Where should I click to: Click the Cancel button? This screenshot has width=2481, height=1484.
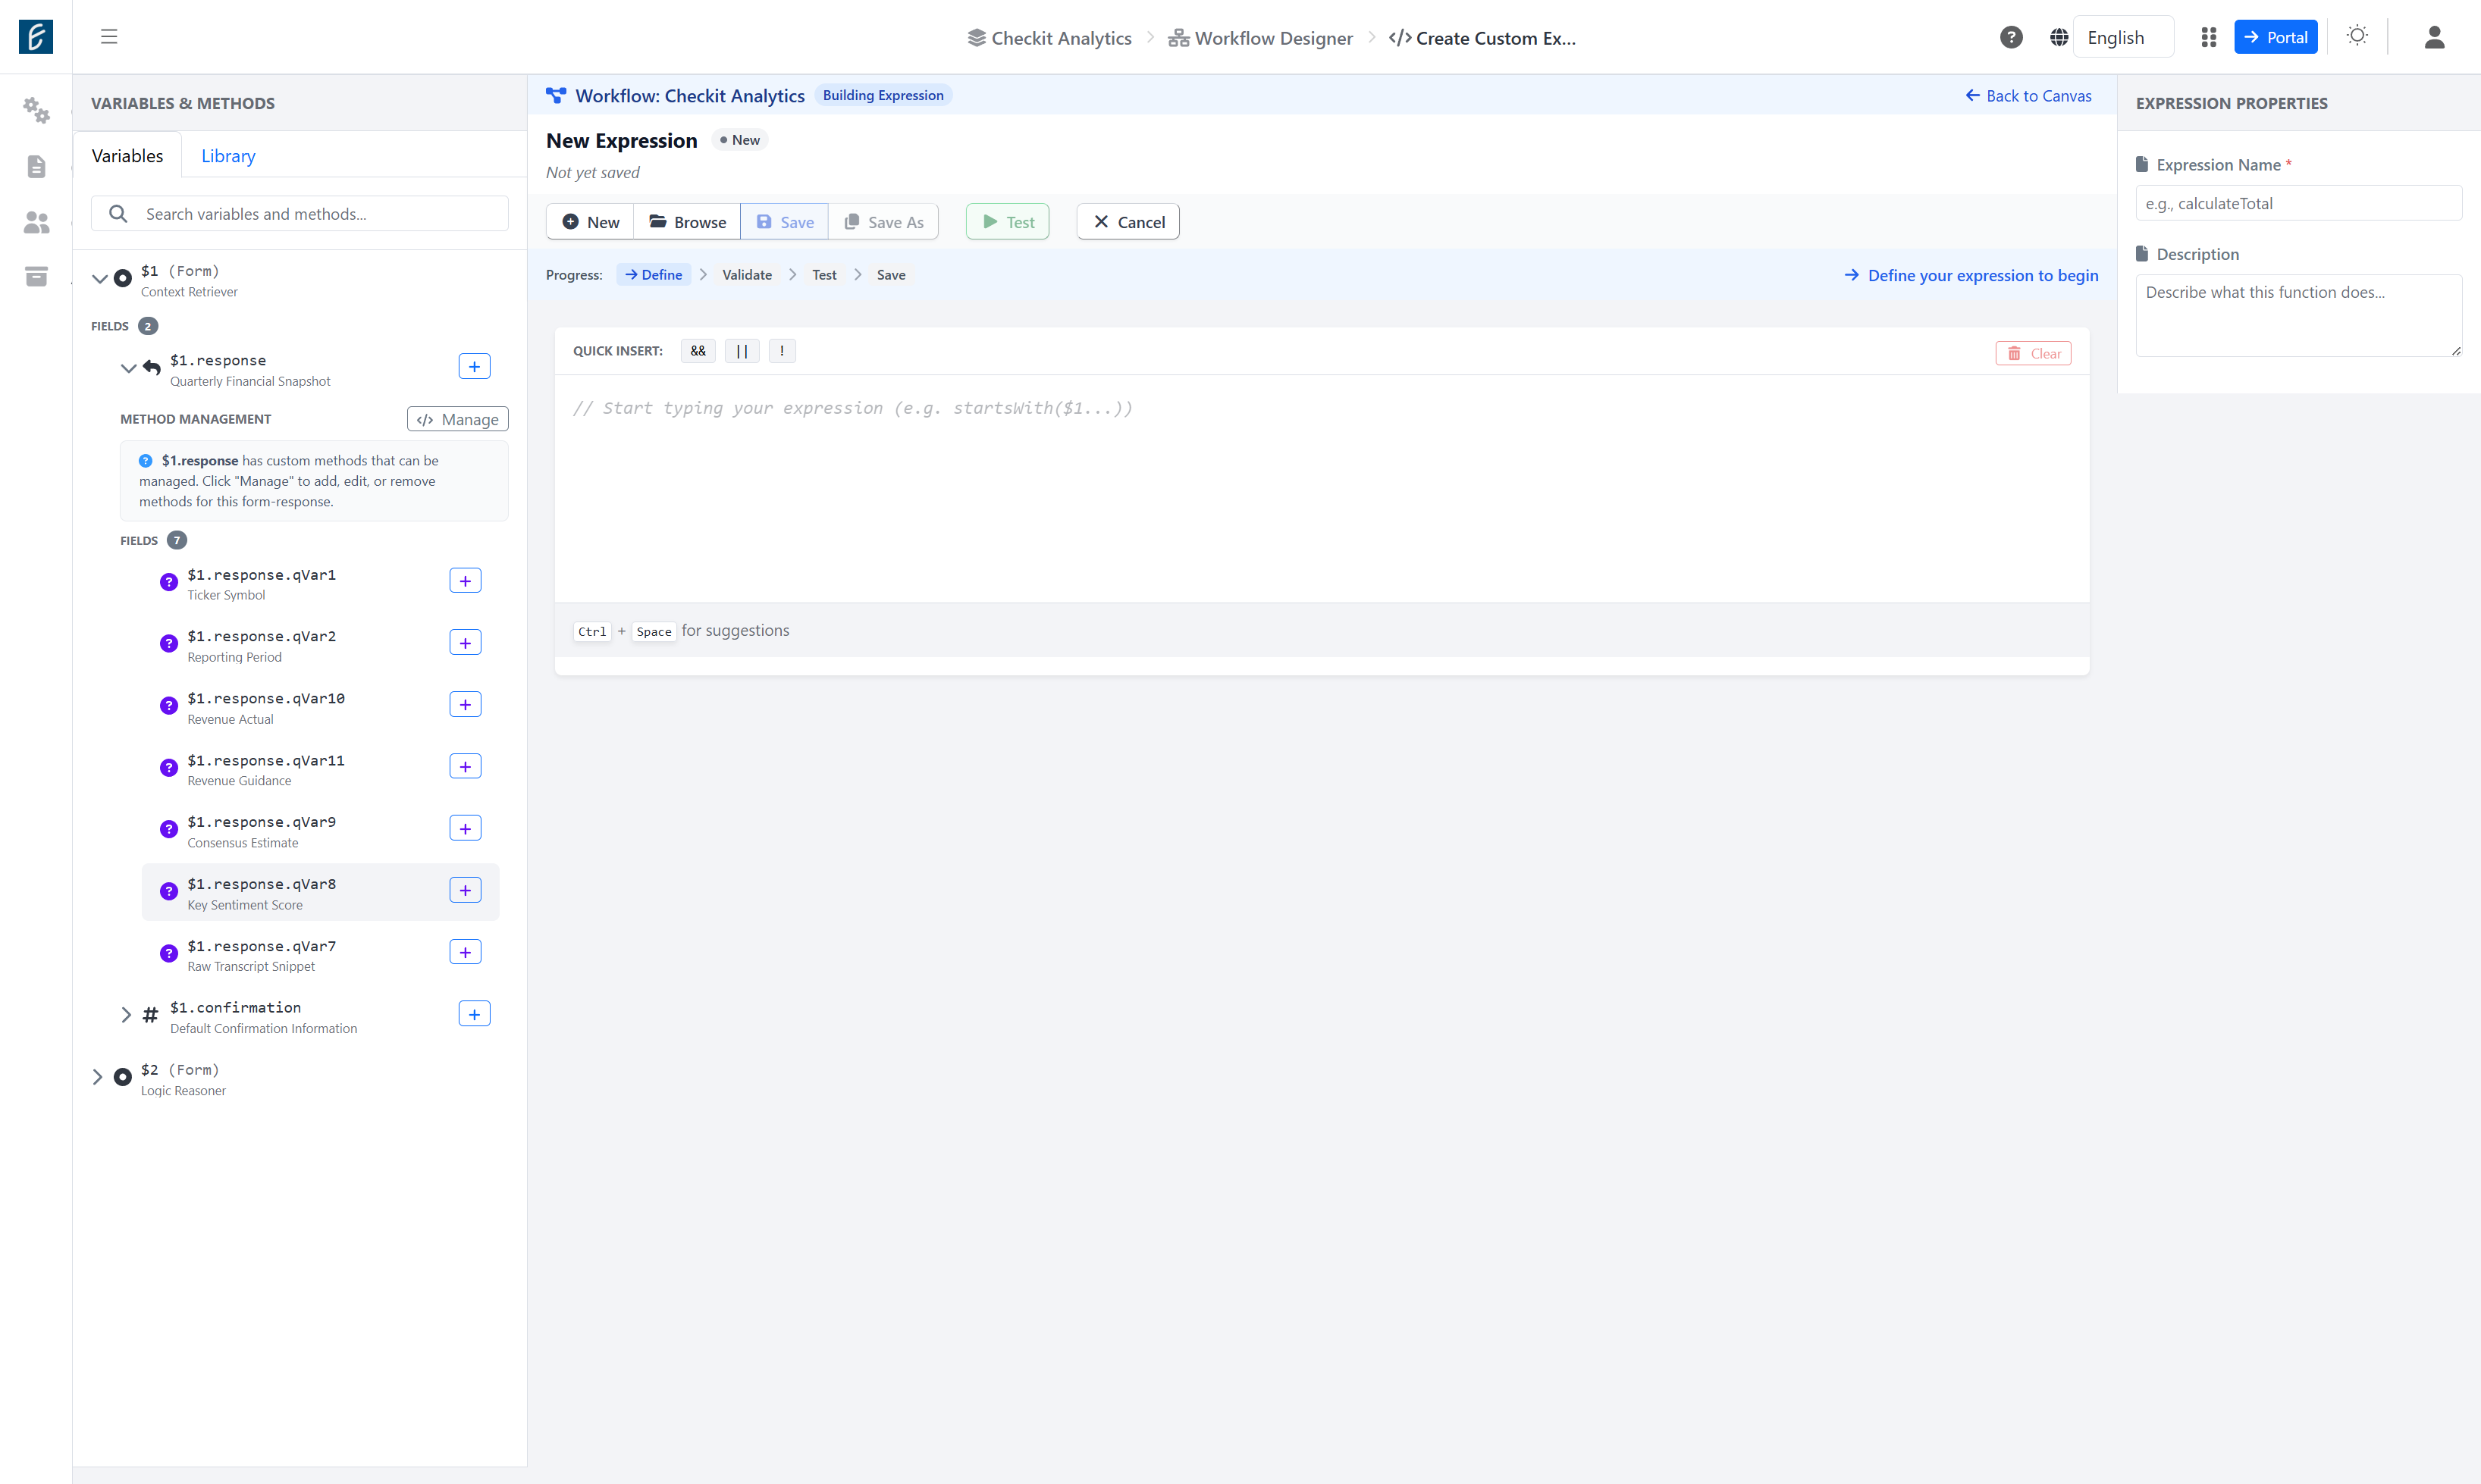tap(1128, 222)
